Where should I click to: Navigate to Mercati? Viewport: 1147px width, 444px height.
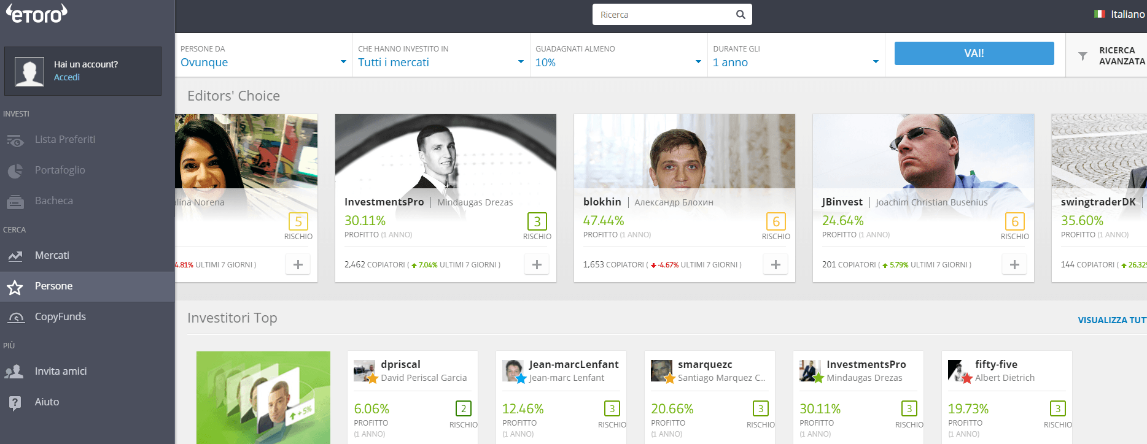pyautogui.click(x=87, y=256)
